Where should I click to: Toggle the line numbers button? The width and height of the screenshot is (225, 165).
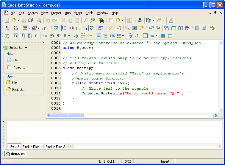(64, 28)
